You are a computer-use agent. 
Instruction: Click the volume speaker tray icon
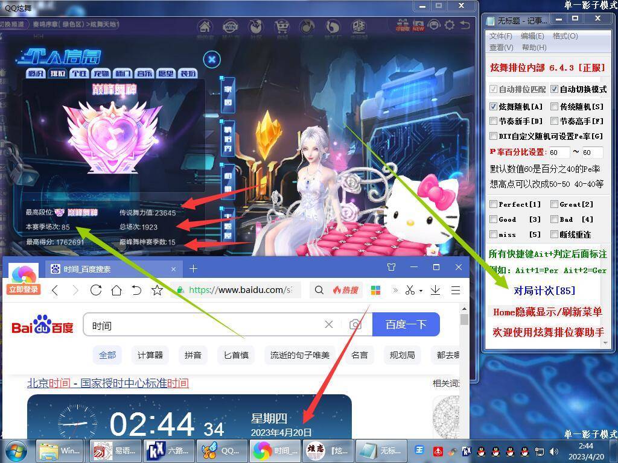(554, 452)
